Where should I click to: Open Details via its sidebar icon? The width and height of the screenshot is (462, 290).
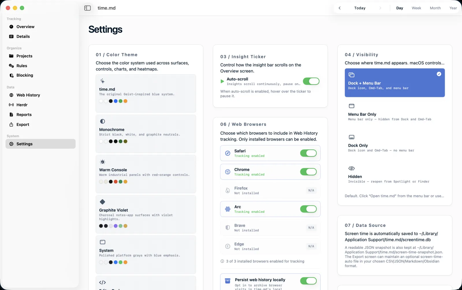[11, 37]
